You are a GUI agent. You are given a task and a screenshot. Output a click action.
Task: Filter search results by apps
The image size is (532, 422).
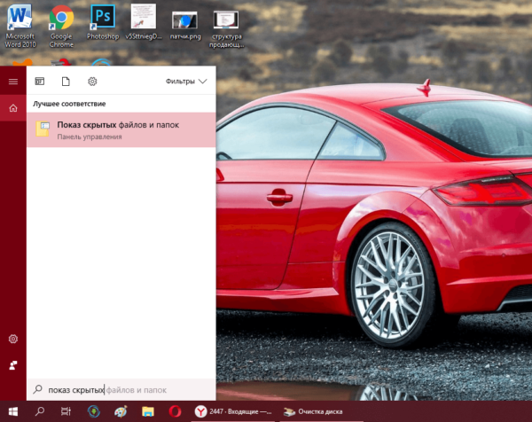(40, 82)
